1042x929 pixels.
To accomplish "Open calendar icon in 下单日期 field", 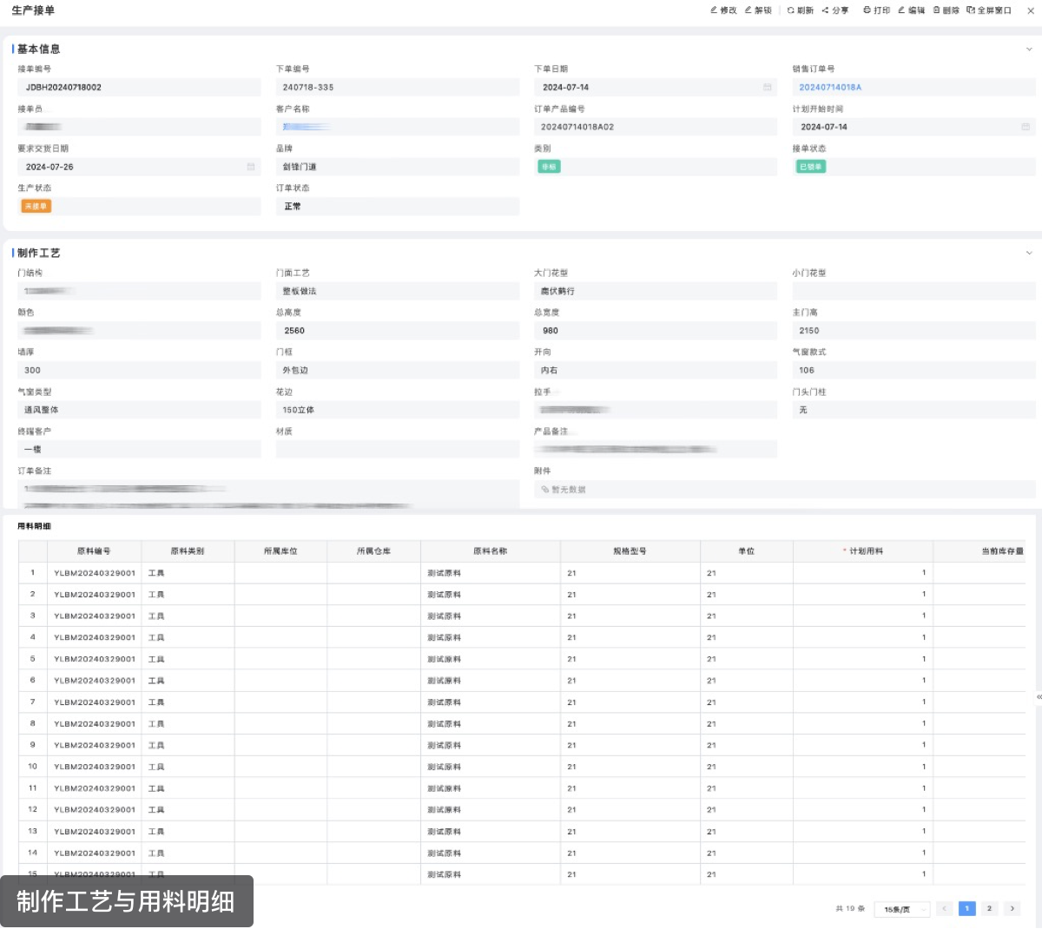I will (767, 88).
